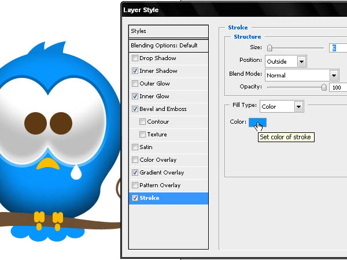Open the Fill Type dropdown showing Color

[x=282, y=106]
